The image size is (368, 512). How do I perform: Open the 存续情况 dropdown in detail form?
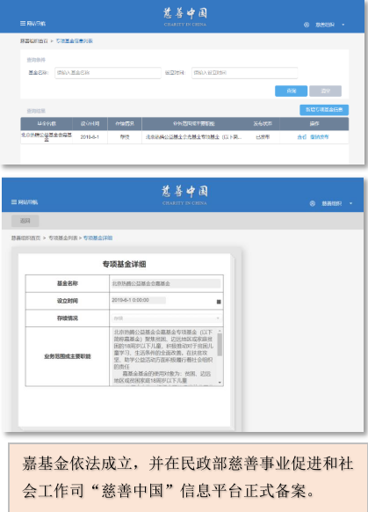pyautogui.click(x=166, y=318)
